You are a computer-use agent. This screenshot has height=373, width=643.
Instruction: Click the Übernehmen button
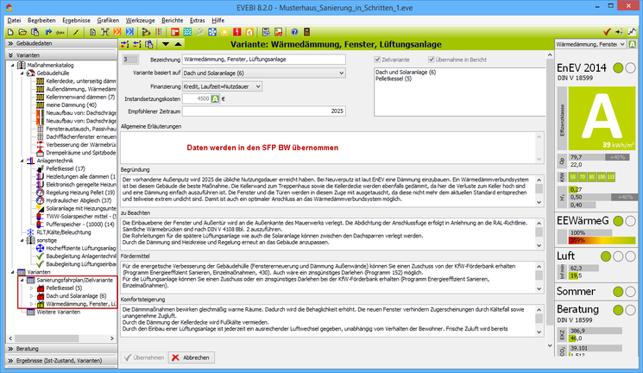tap(144, 357)
